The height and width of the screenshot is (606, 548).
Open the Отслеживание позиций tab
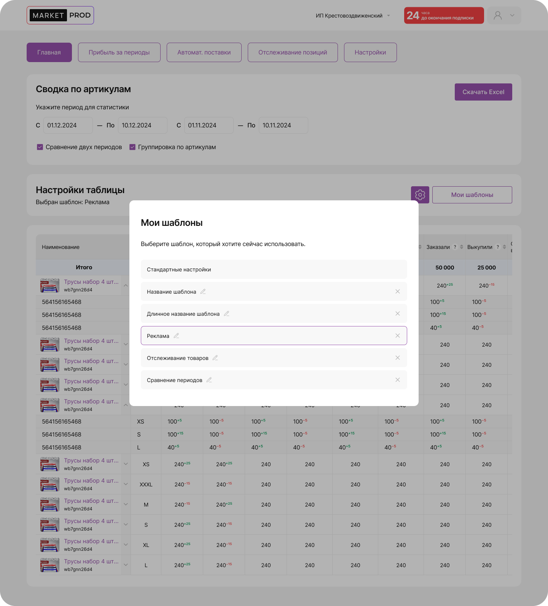point(292,52)
